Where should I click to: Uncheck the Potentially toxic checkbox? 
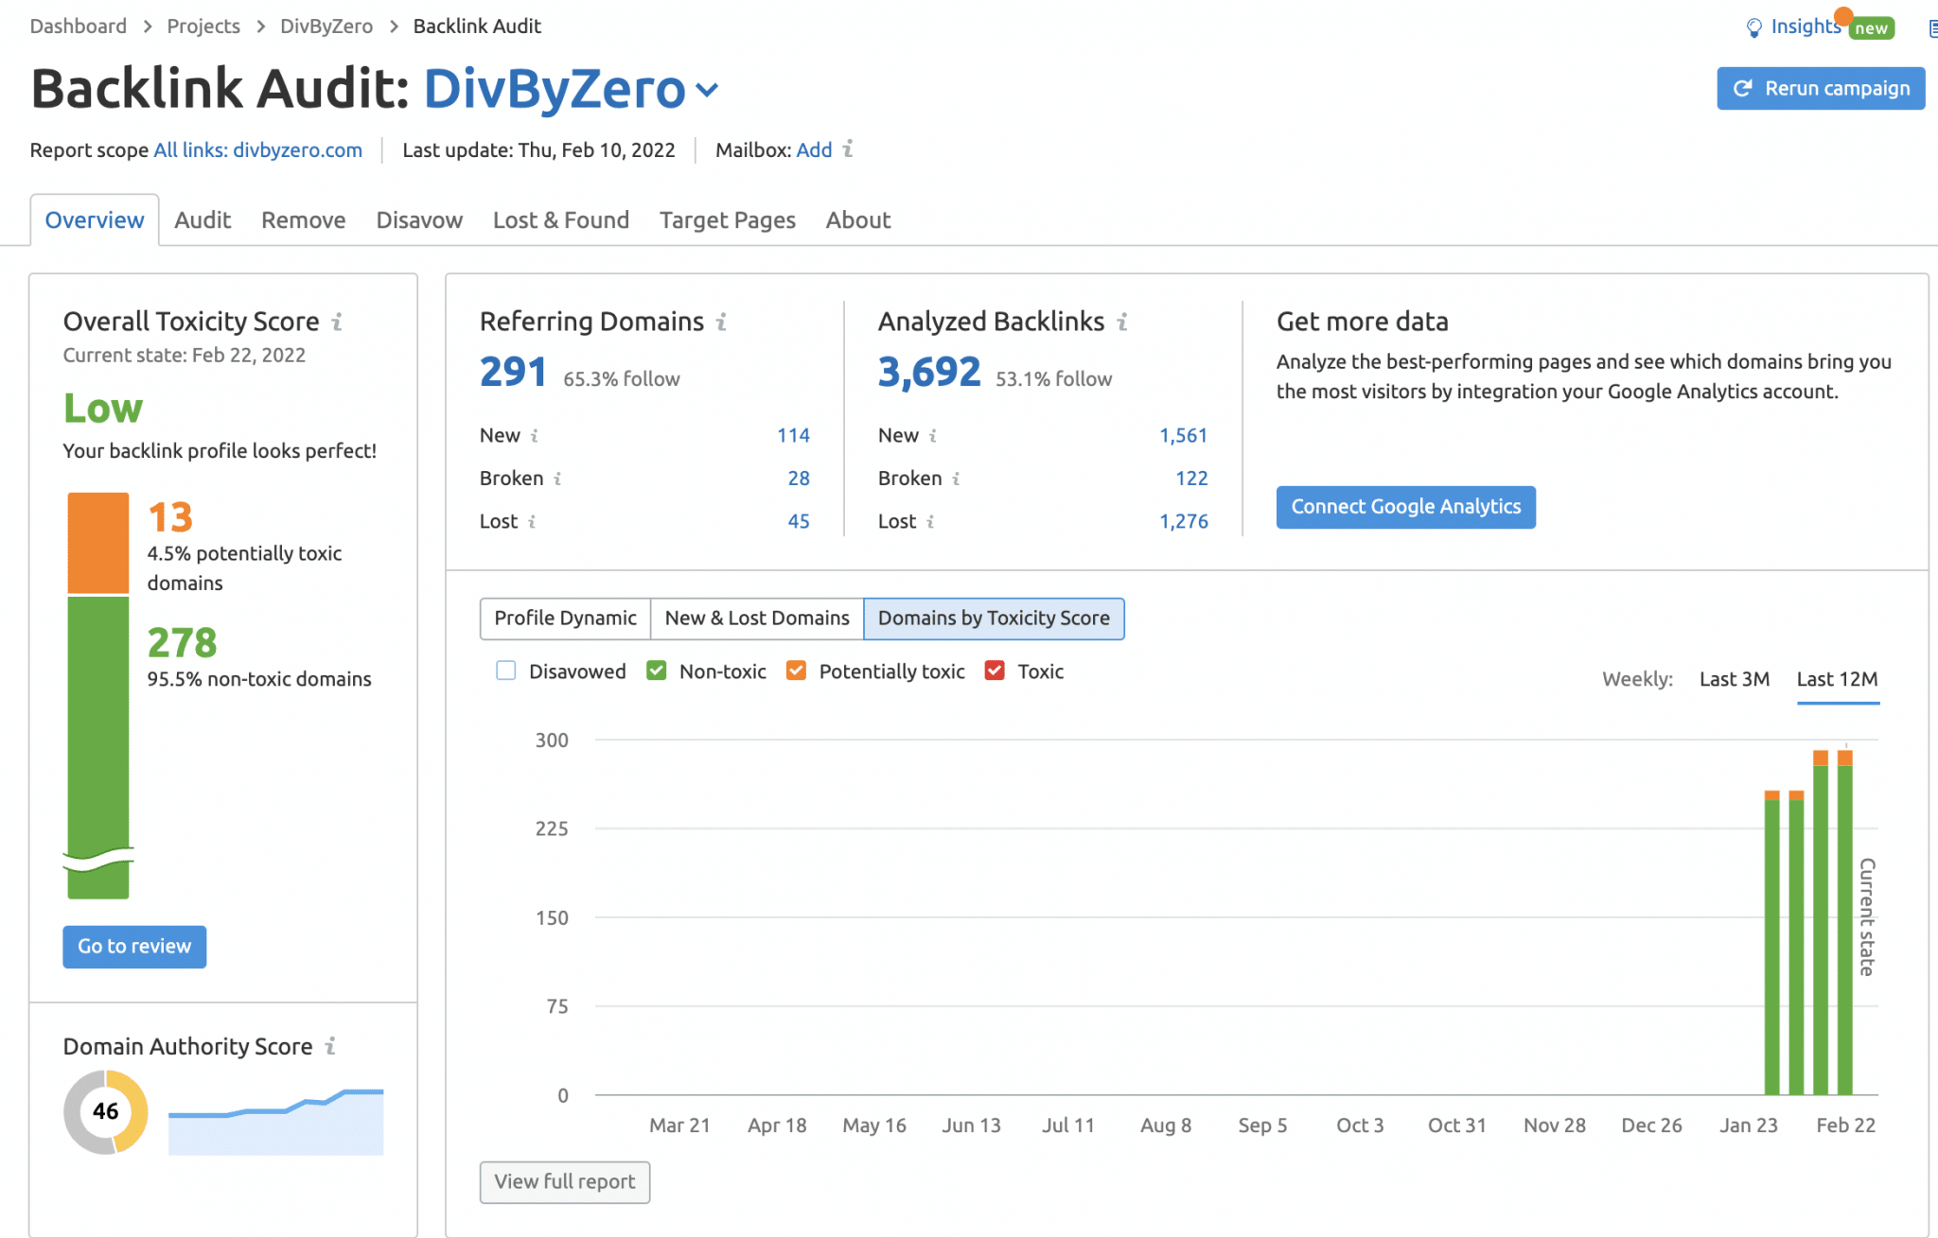pyautogui.click(x=797, y=671)
